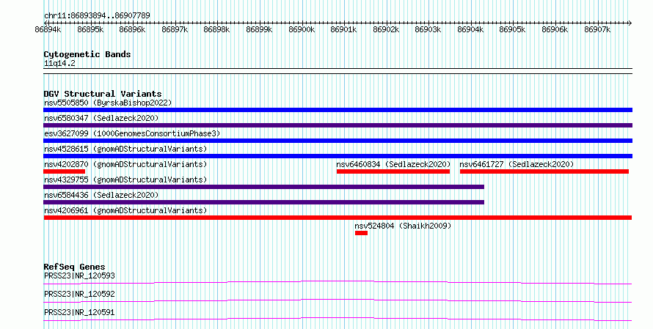Click the short red nsv4202870 bar
This screenshot has height=329, width=653.
pos(64,171)
